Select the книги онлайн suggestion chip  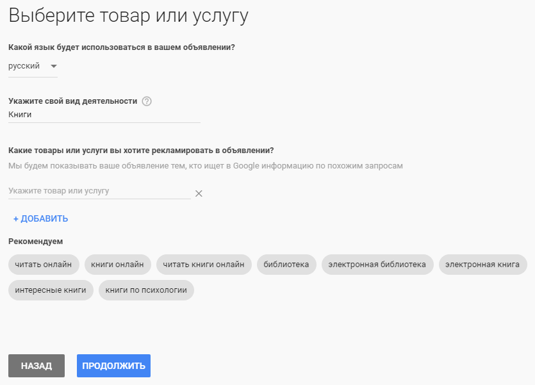(x=118, y=265)
